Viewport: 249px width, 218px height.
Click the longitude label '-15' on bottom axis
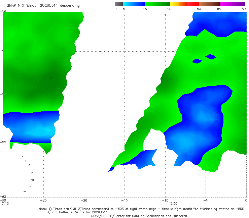124,200
